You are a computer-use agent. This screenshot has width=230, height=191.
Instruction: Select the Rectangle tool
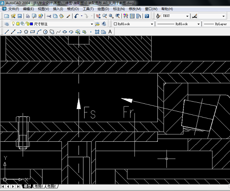32,32
